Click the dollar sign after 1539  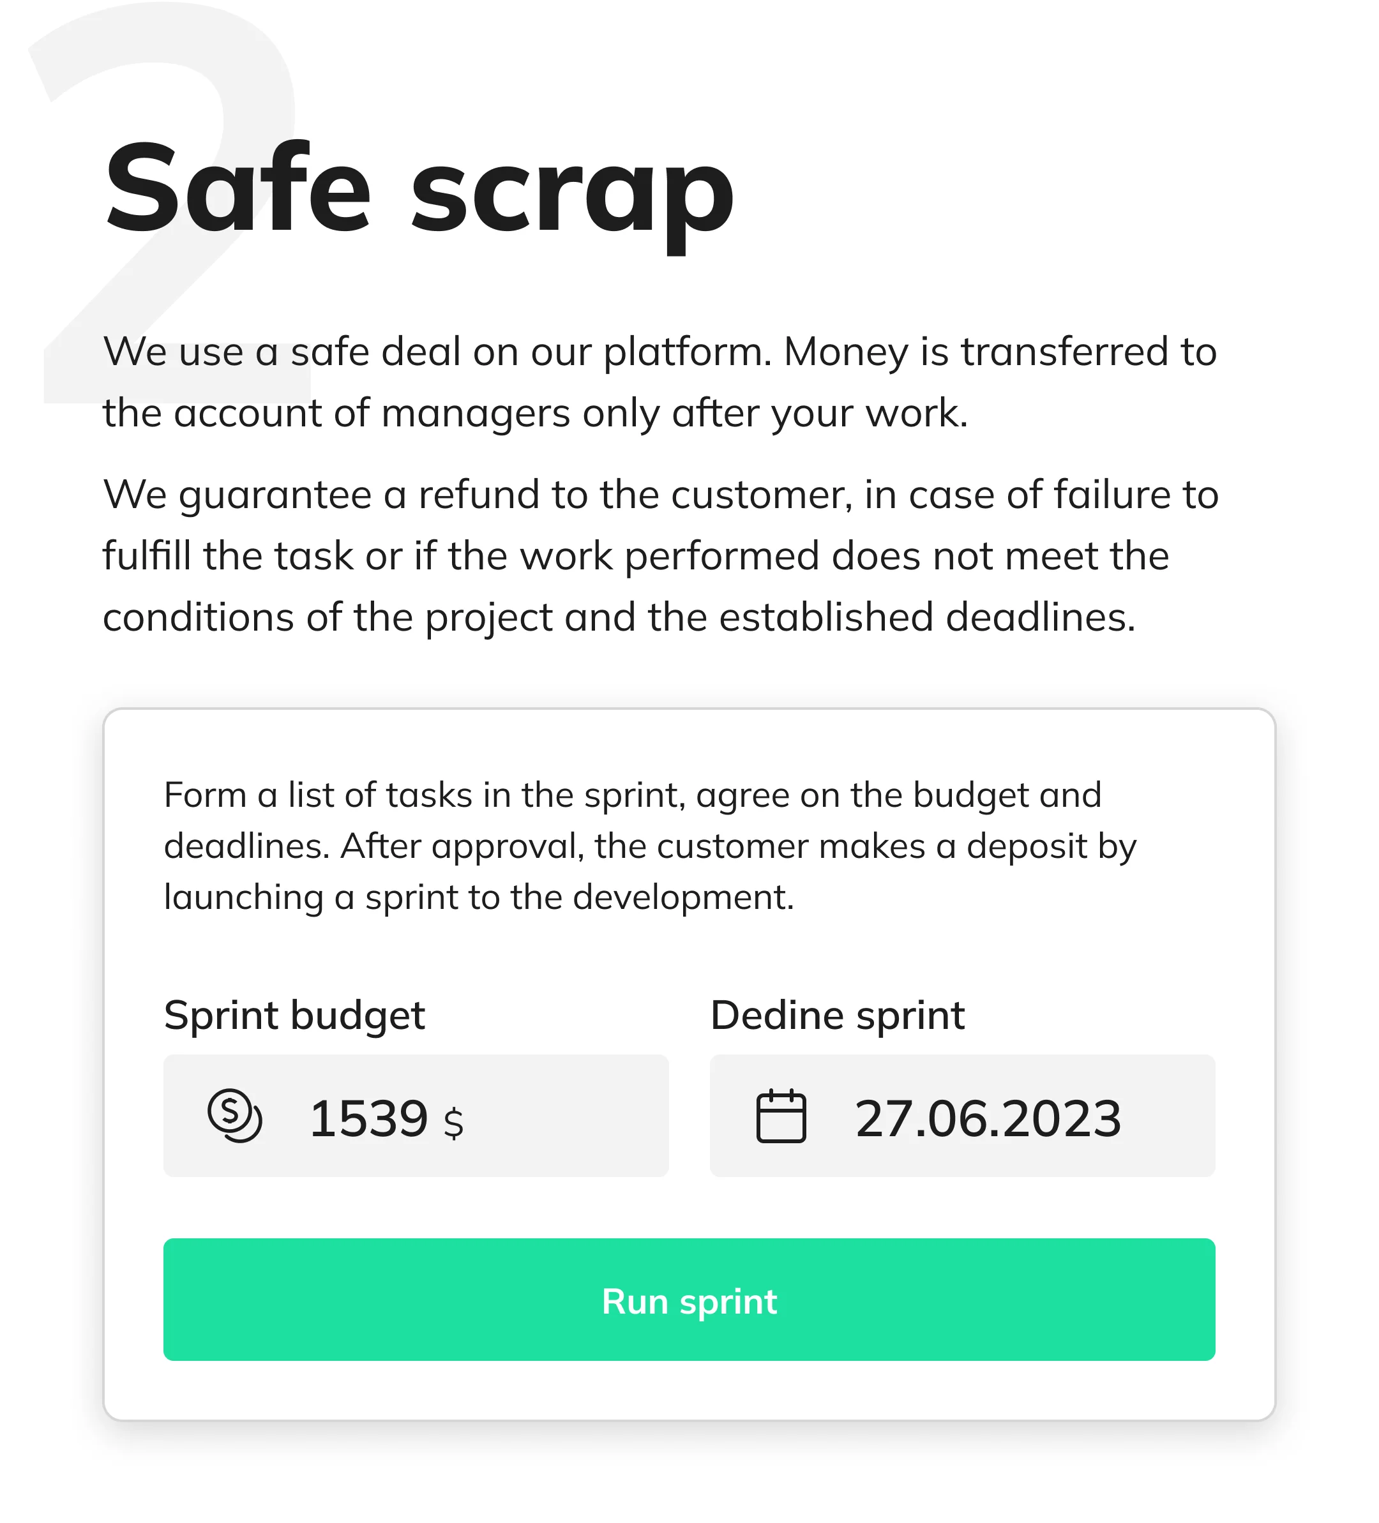click(453, 1123)
